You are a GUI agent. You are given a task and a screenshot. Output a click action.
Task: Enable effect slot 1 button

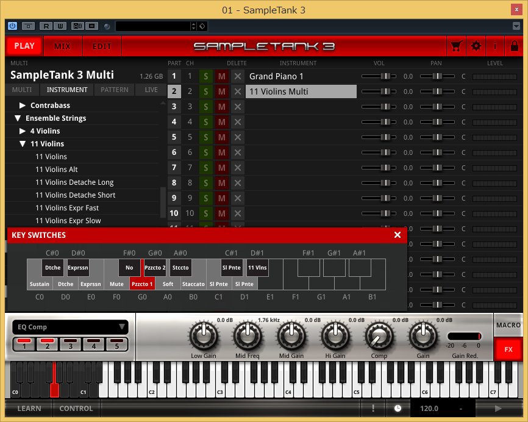[x=24, y=344]
